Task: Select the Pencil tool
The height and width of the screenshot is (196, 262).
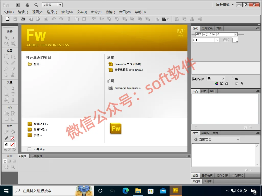Action: point(6,69)
